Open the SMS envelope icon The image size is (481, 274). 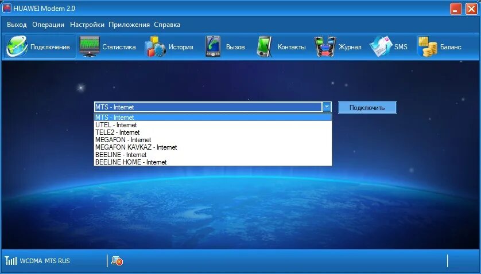pos(381,46)
